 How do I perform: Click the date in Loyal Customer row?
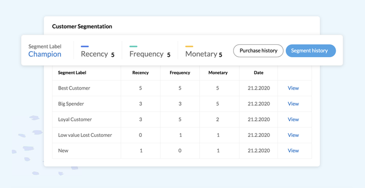coord(259,119)
